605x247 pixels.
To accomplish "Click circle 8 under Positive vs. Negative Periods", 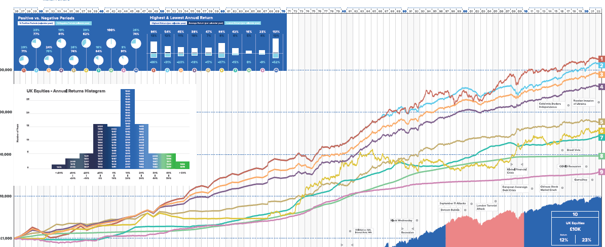I will click(x=111, y=70).
